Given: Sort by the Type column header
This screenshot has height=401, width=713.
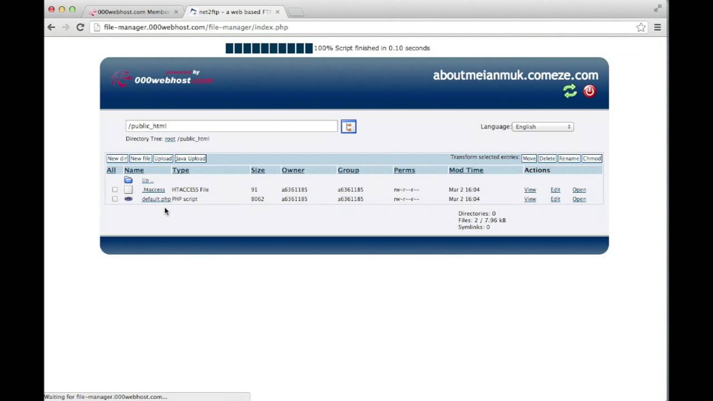Looking at the screenshot, I should coord(180,170).
